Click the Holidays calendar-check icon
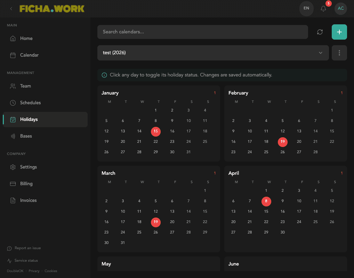This screenshot has height=278, width=354. (x=13, y=120)
